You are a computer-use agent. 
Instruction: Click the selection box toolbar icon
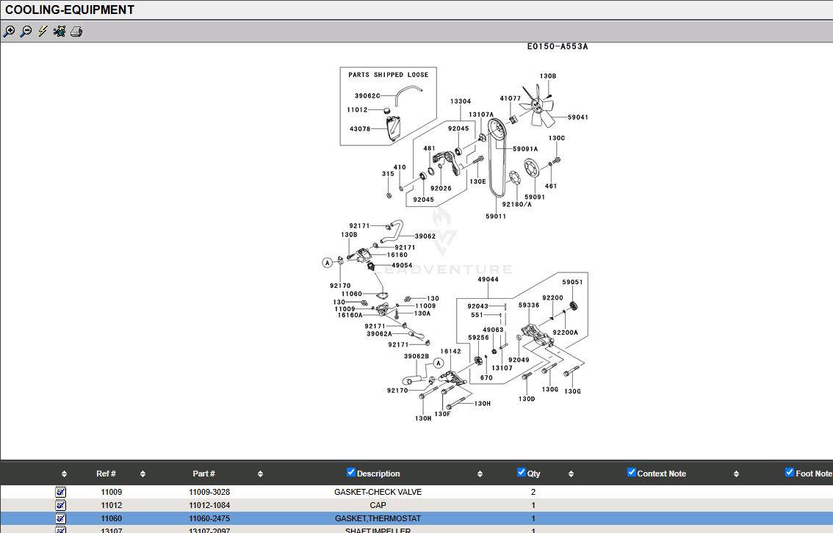tap(59, 32)
